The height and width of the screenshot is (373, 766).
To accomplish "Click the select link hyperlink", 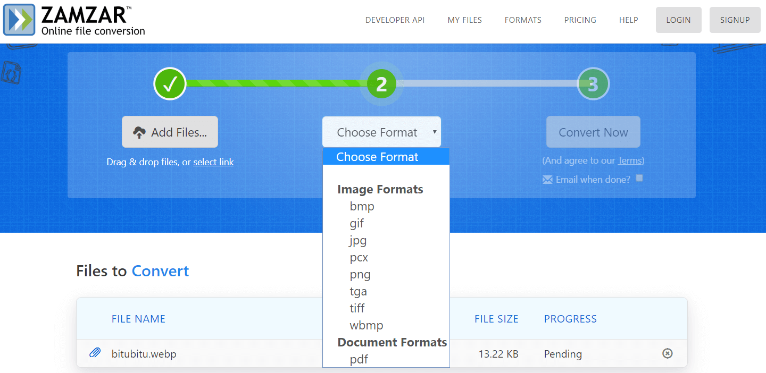I will tap(213, 162).
